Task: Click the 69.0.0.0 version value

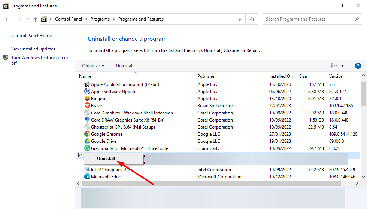Action: (x=336, y=141)
